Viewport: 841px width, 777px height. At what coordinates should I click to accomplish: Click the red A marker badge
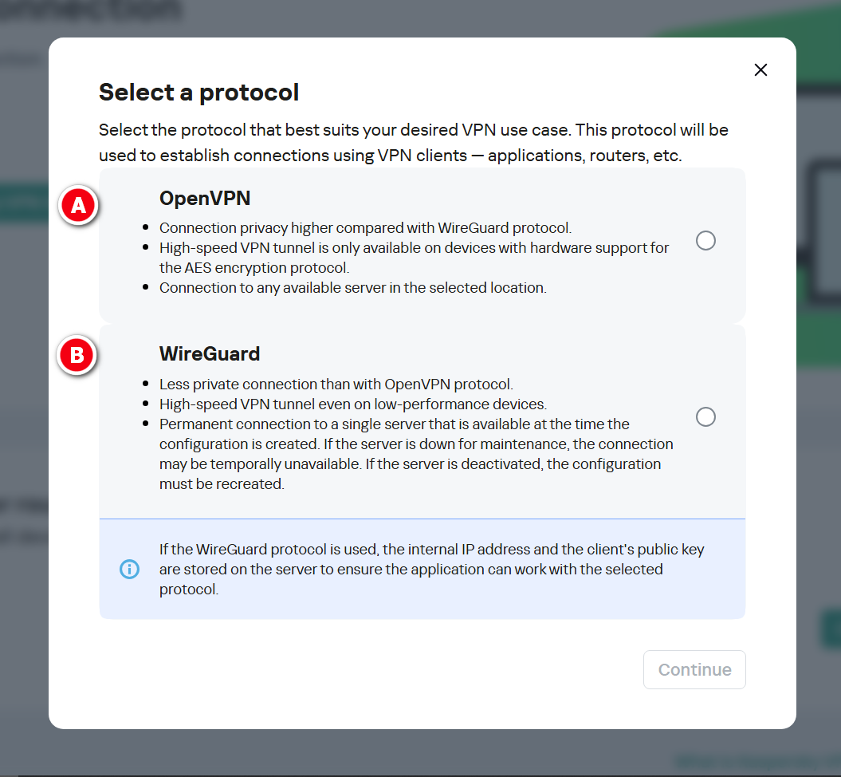point(78,207)
